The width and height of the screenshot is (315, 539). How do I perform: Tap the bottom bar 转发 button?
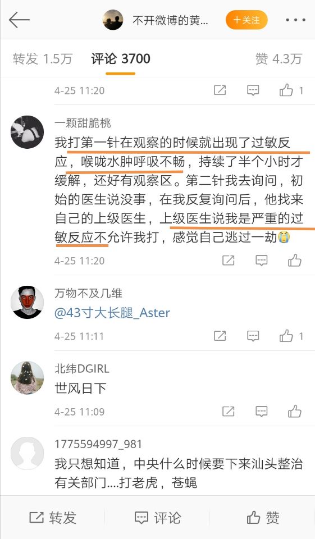(53, 517)
